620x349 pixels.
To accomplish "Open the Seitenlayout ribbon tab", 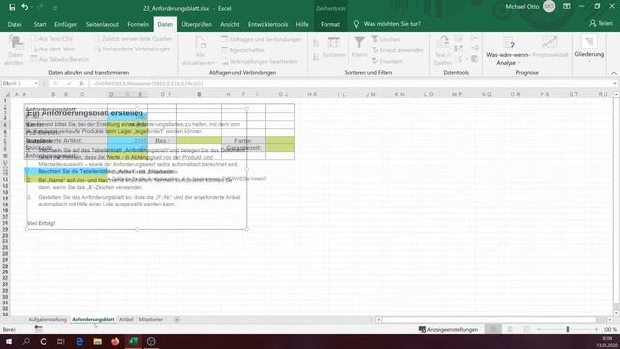I will click(x=103, y=24).
